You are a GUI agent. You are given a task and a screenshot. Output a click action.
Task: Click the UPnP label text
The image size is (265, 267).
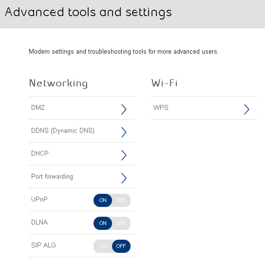pyautogui.click(x=39, y=199)
